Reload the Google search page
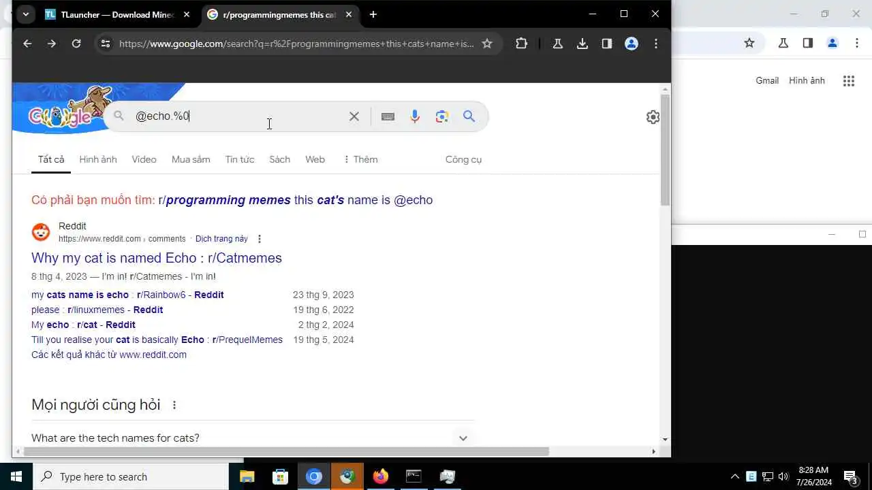 click(76, 44)
